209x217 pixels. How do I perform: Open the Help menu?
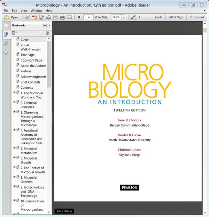49,11
